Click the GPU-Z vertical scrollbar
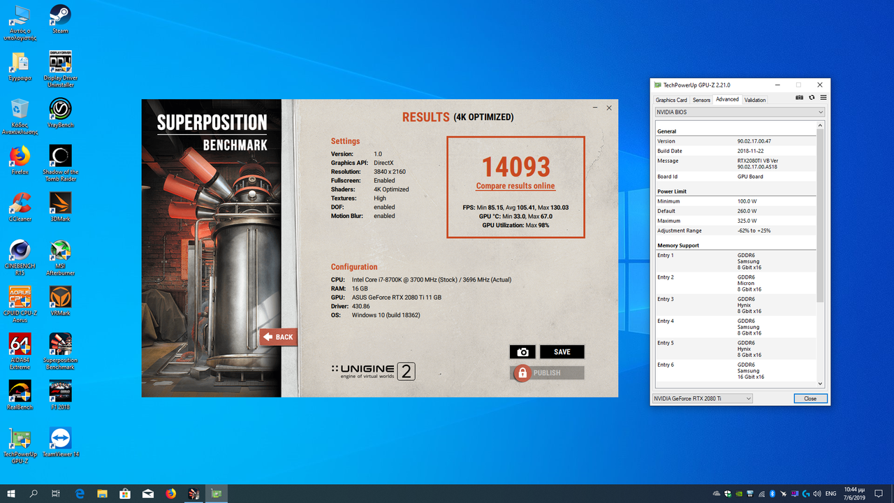894x503 pixels. coord(821,215)
